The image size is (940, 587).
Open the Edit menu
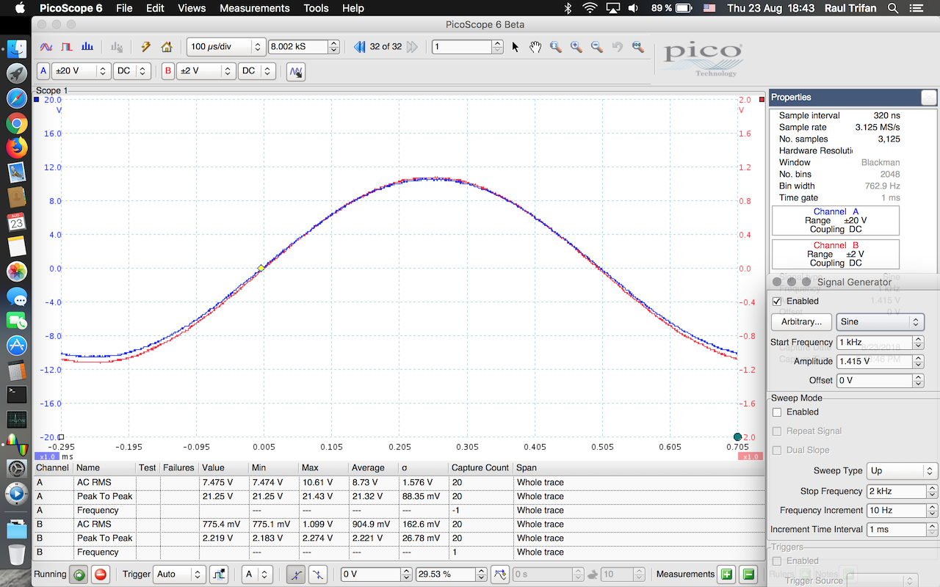[155, 8]
